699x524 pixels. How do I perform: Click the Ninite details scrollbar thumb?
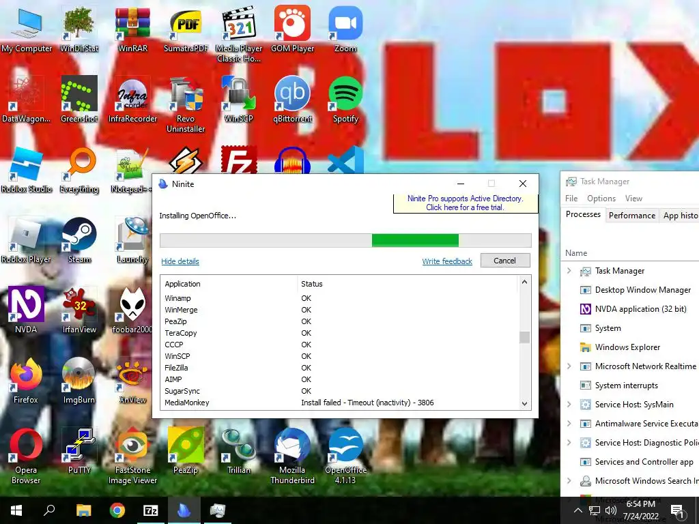click(525, 337)
